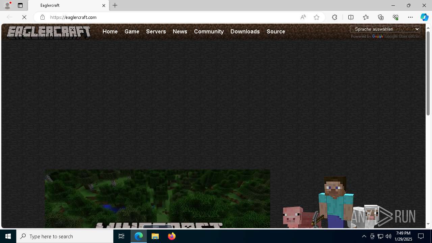Open network settings tray icon
Viewport: 432px width, 243px height.
coord(380,236)
